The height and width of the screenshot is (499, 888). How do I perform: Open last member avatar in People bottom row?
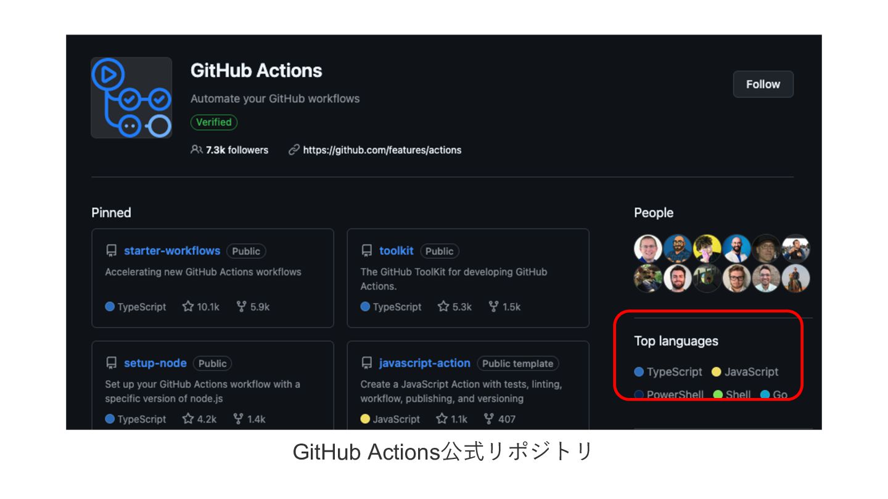click(x=795, y=278)
